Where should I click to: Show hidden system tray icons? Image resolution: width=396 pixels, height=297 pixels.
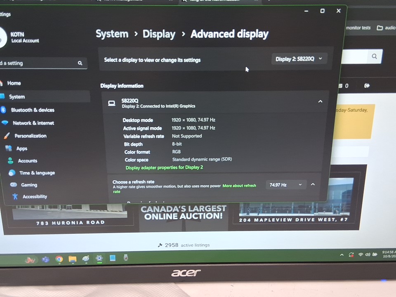click(342, 255)
